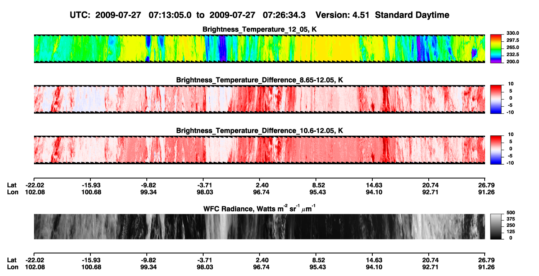Click the "Lon" label under the WFC Radiance strip

click(x=12, y=267)
